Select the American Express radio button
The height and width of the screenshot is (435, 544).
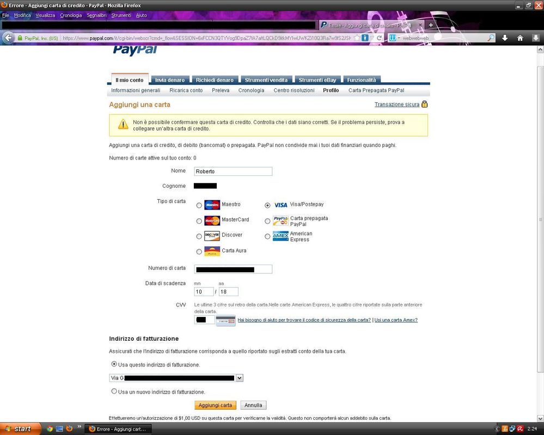coord(267,236)
